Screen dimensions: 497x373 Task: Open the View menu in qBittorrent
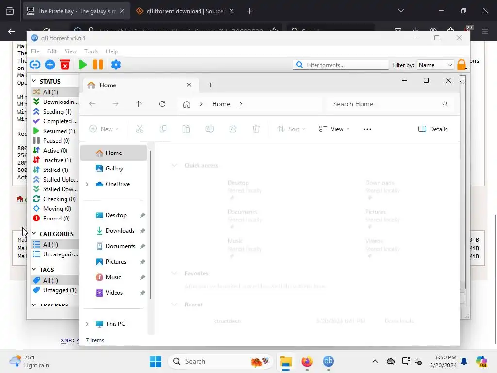click(70, 51)
